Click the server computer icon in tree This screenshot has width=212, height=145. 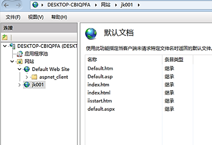[13, 46]
